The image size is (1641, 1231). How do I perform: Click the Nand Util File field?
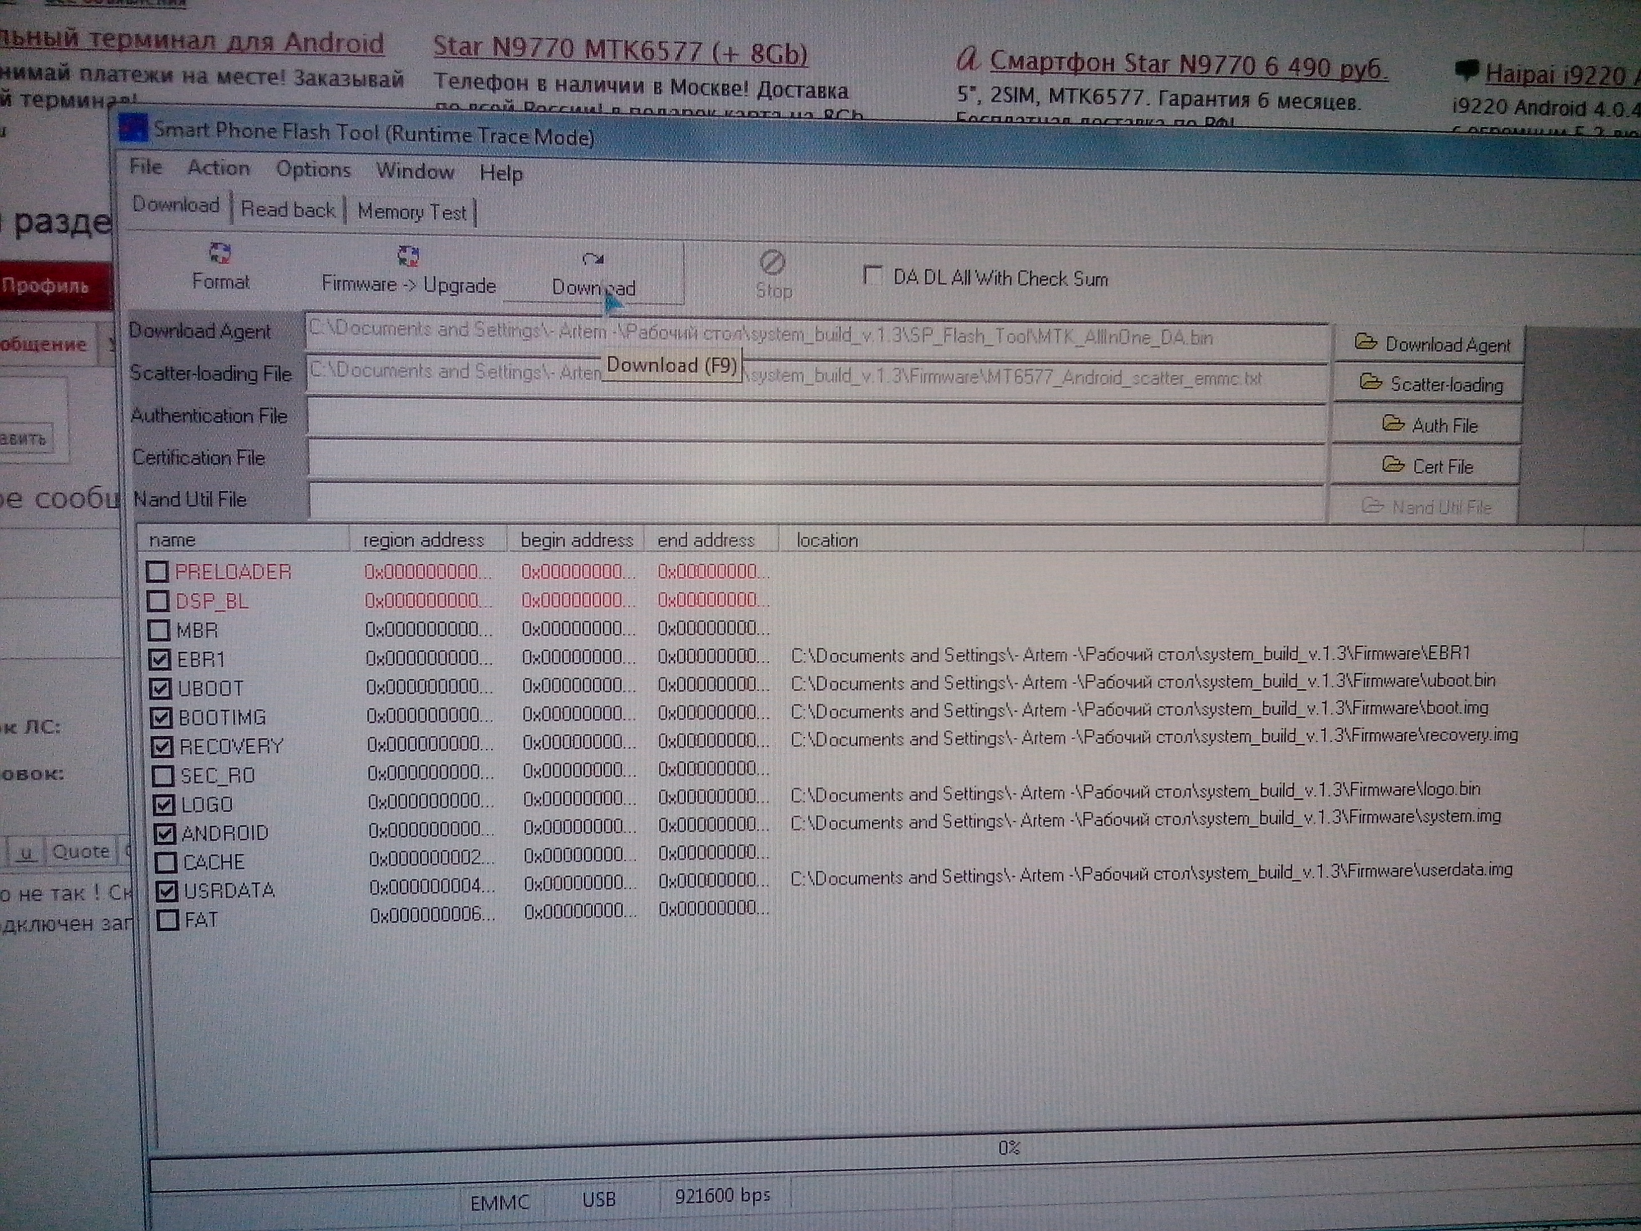point(817,502)
